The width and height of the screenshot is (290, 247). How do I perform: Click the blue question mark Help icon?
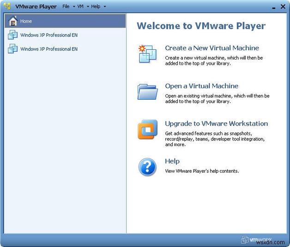click(x=147, y=167)
